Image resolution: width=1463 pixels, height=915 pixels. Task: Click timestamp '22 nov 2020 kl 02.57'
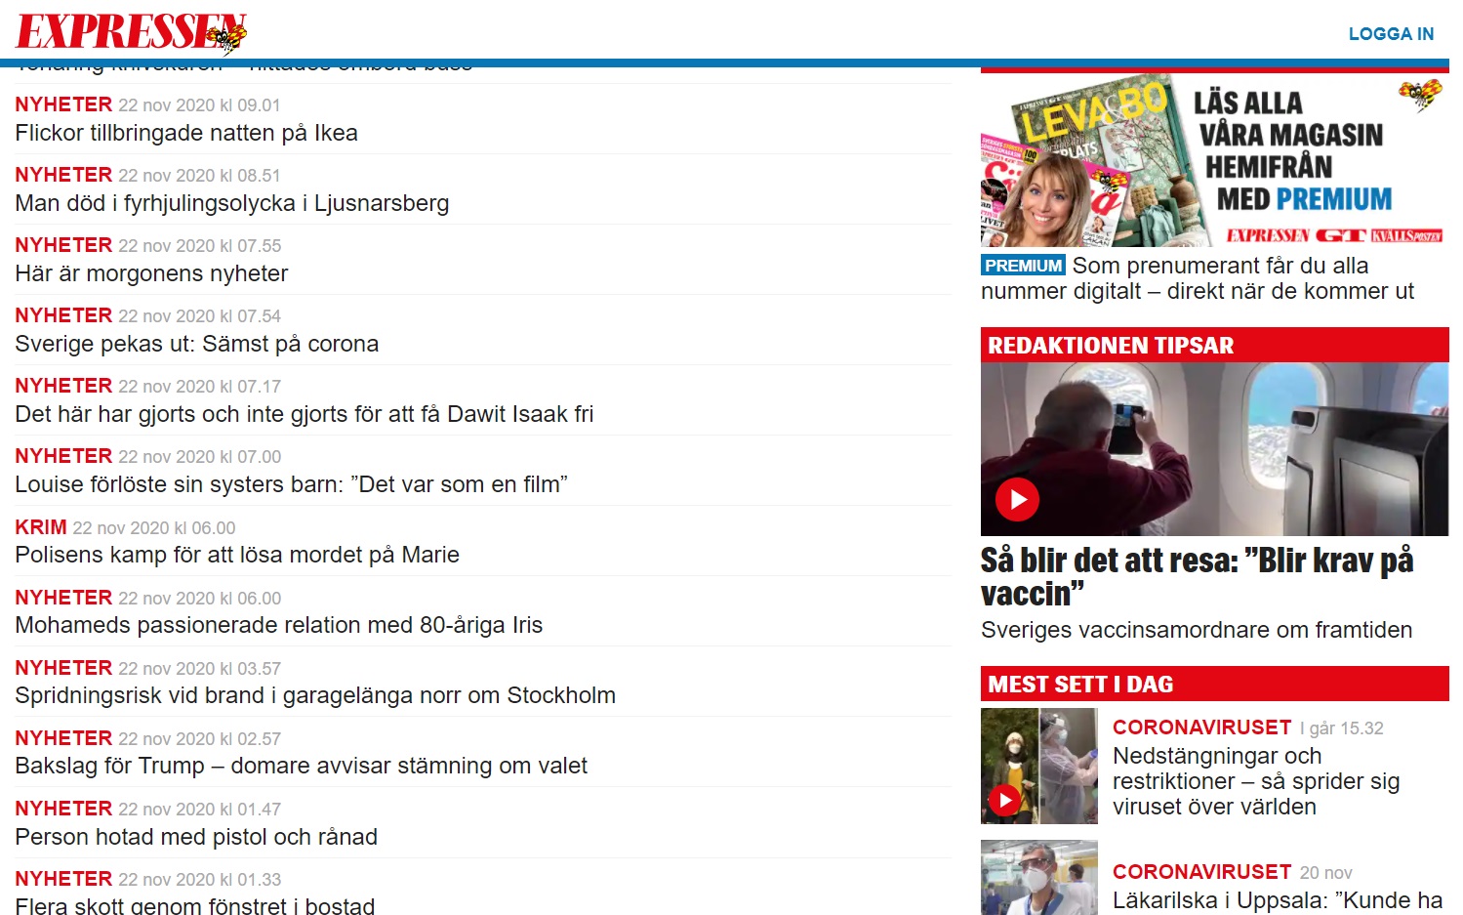pyautogui.click(x=199, y=739)
